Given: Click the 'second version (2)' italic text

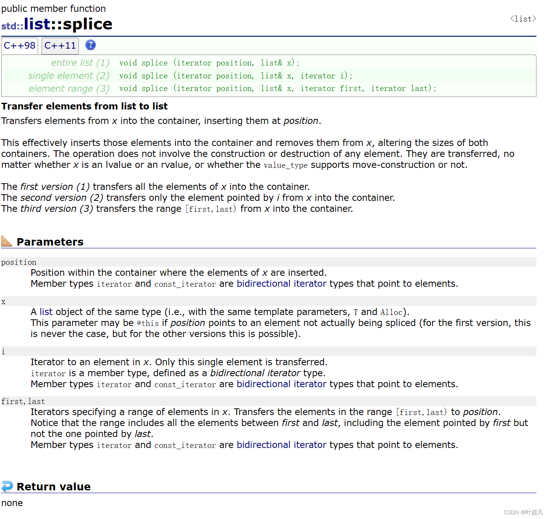Looking at the screenshot, I should pos(62,198).
